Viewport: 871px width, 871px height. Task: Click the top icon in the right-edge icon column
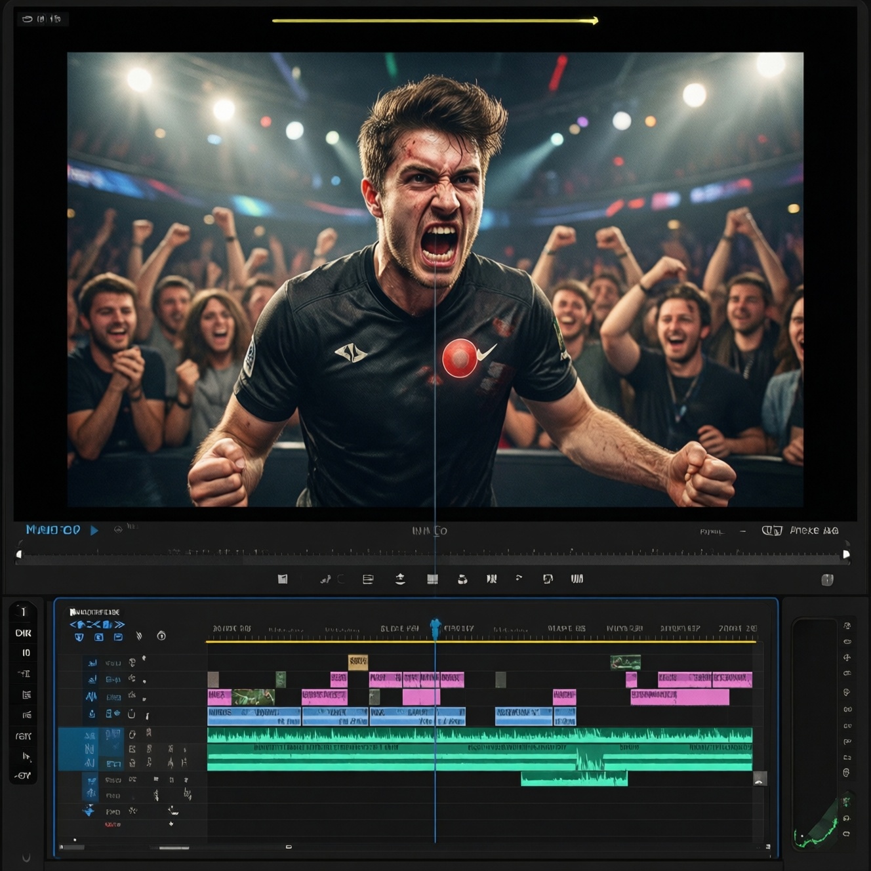point(847,626)
